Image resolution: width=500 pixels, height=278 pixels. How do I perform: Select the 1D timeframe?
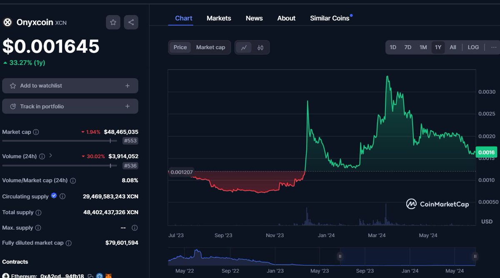tap(392, 47)
